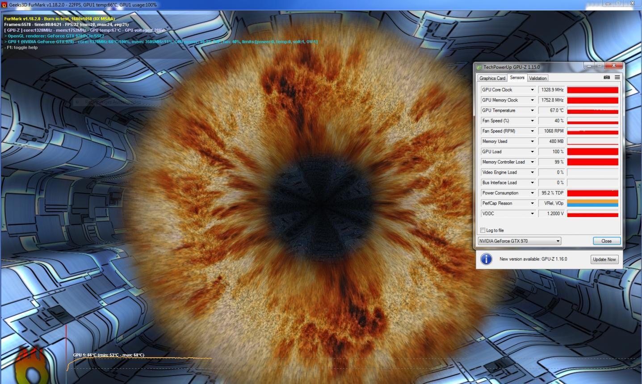
Task: Click the blue information icon in update notice
Action: (x=486, y=259)
